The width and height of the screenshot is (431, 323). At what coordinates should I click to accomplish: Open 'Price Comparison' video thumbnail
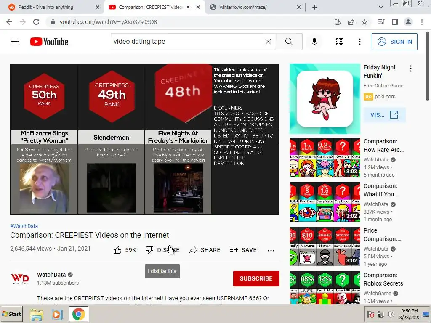click(325, 246)
